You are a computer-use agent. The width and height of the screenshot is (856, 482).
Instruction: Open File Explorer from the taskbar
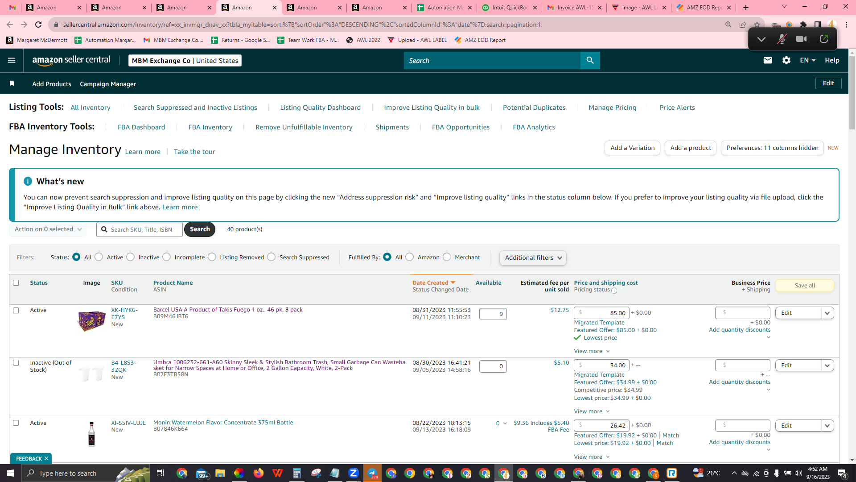pos(220,473)
